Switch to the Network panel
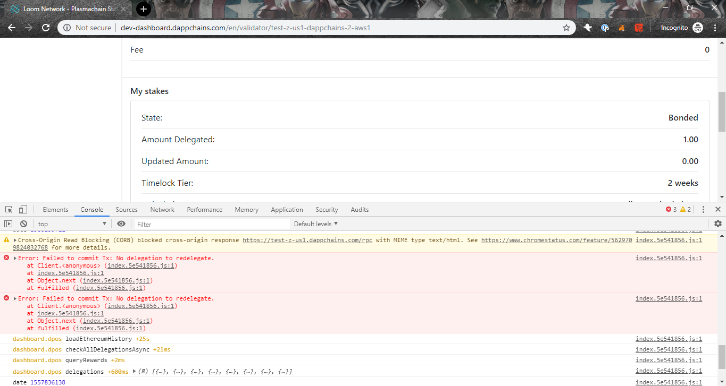 coord(162,209)
